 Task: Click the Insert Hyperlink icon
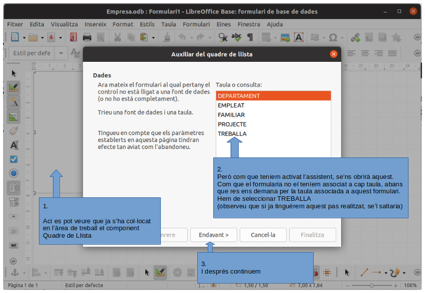356,37
